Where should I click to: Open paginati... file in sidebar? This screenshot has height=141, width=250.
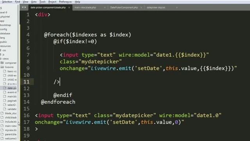pyautogui.click(x=12, y=101)
